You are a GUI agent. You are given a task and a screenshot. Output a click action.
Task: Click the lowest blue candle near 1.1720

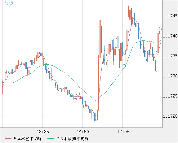(94, 117)
